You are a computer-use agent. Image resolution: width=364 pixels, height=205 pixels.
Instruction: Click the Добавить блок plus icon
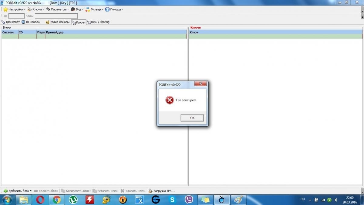5,191
